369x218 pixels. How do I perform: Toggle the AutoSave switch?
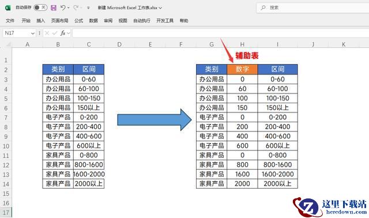[x=40, y=7]
